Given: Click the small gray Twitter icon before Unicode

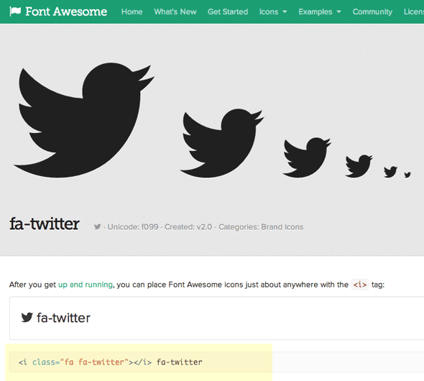Looking at the screenshot, I should pos(97,226).
